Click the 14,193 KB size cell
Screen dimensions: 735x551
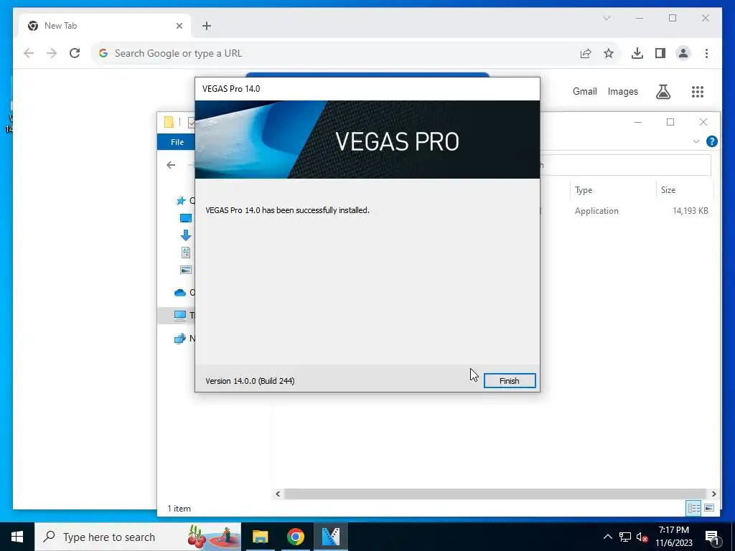690,211
